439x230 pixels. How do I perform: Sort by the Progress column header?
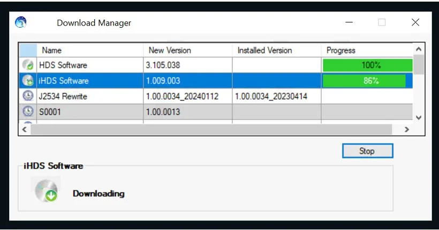tap(367, 50)
